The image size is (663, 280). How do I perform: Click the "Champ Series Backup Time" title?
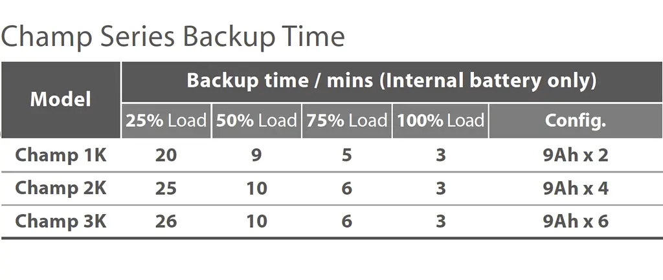click(173, 37)
